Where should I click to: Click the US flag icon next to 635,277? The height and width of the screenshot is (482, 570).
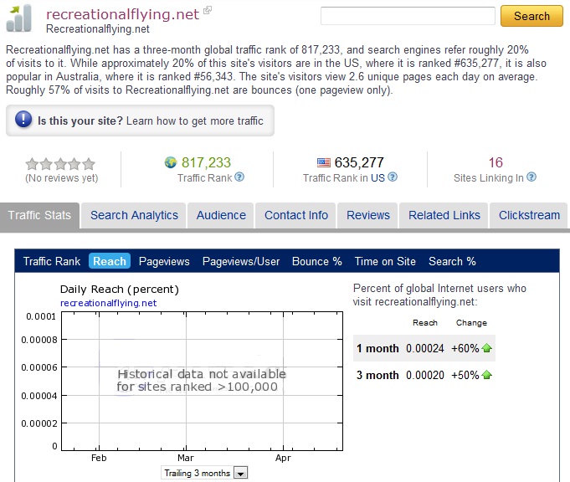point(324,162)
